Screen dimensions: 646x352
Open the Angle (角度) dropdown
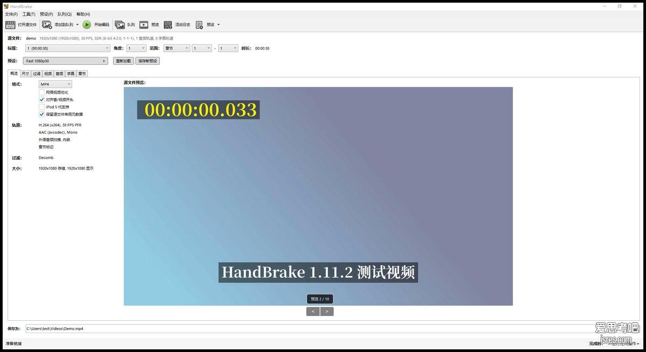(136, 48)
